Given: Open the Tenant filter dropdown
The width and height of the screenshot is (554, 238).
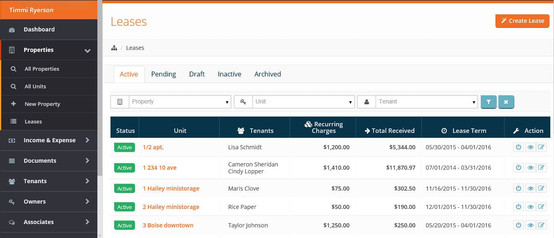Looking at the screenshot, I should coord(426,102).
